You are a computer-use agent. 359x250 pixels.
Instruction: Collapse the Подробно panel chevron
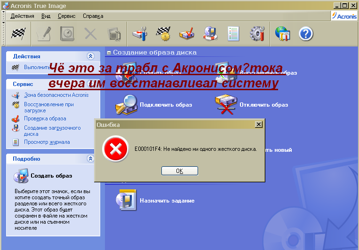click(91, 158)
